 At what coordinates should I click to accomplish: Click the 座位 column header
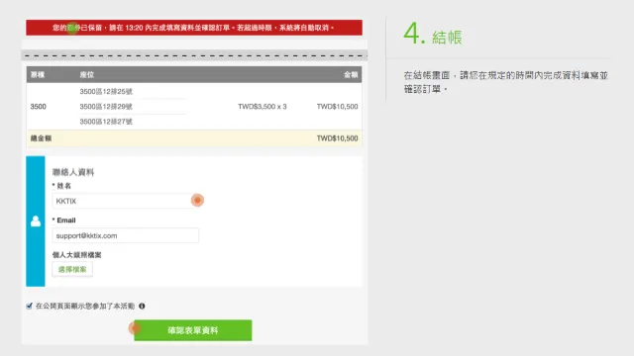tap(87, 75)
